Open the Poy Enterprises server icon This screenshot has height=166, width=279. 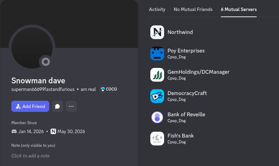point(157,54)
